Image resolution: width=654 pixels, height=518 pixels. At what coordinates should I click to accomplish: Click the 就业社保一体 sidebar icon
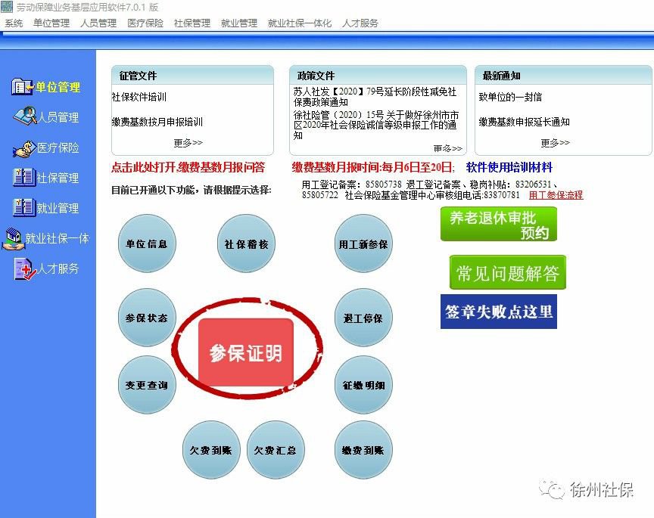[x=13, y=238]
